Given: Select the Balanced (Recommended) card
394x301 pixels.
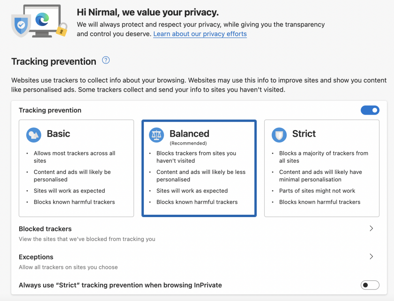Looking at the screenshot, I should click(199, 168).
